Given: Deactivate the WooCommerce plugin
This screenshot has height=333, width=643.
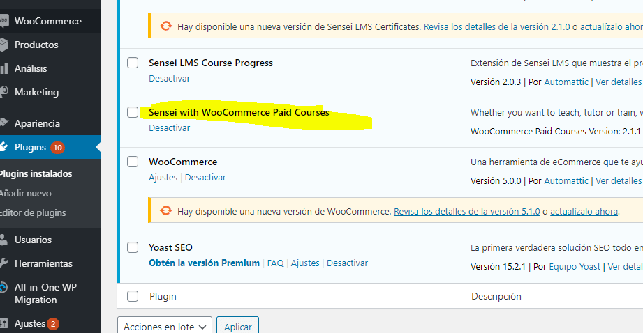Looking at the screenshot, I should pyautogui.click(x=205, y=178).
